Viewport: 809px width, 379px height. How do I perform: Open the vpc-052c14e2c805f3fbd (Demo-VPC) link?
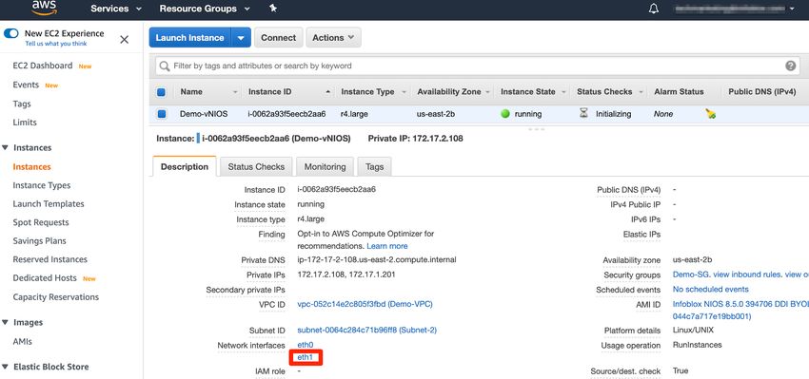click(365, 304)
